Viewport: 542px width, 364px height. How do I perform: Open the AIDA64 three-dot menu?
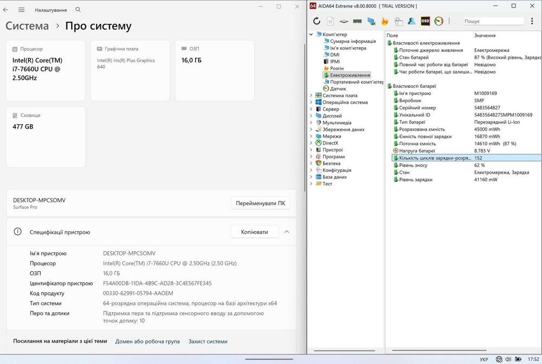tap(532, 21)
